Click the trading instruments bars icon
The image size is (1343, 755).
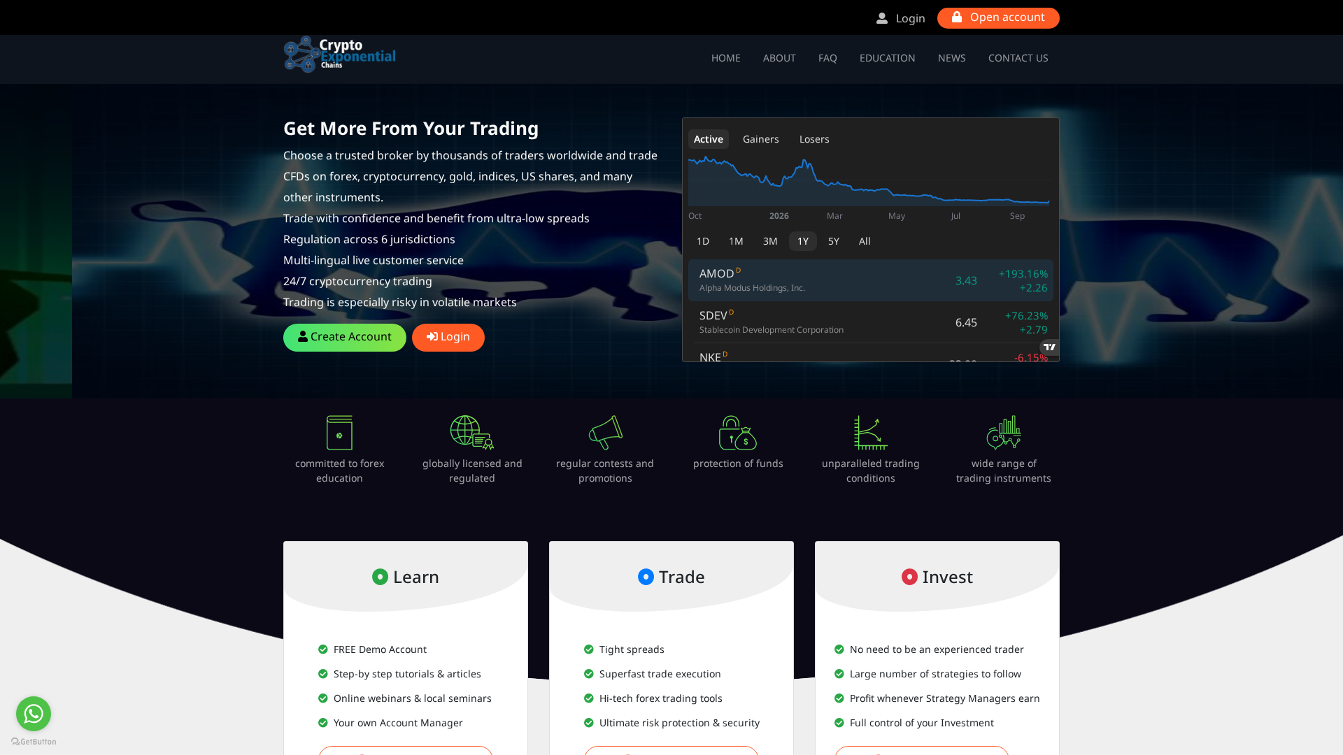[x=1004, y=433]
